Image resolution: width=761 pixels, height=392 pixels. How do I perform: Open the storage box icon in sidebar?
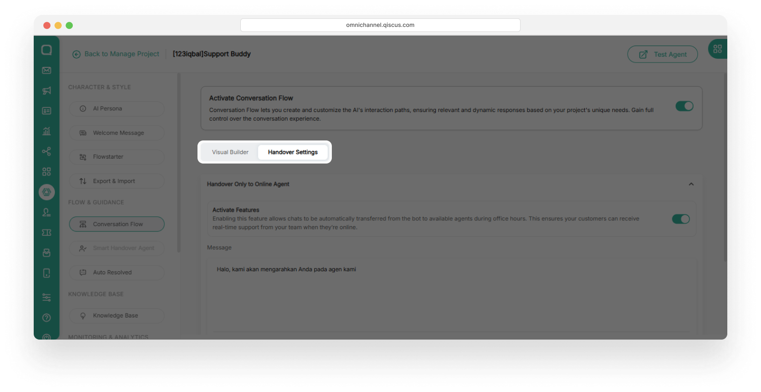click(x=47, y=253)
